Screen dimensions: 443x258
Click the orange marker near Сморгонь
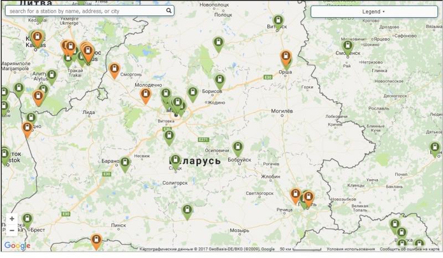click(x=115, y=70)
